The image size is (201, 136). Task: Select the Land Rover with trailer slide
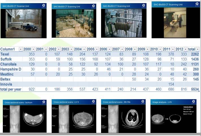[x=24, y=21]
